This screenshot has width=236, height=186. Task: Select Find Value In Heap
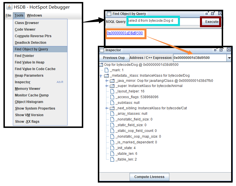[x=40, y=62]
